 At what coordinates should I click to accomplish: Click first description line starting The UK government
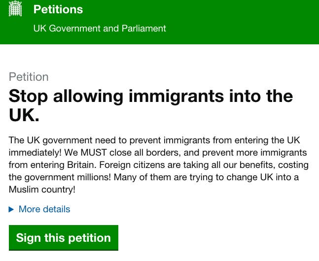154,140
